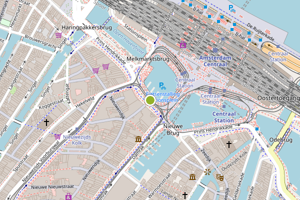Select the Odebrug label
Screen dimensions: 300x200
click(281, 140)
